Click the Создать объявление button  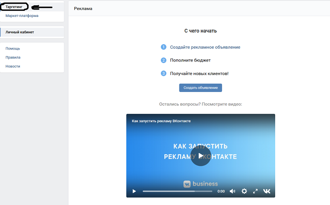[x=200, y=88]
